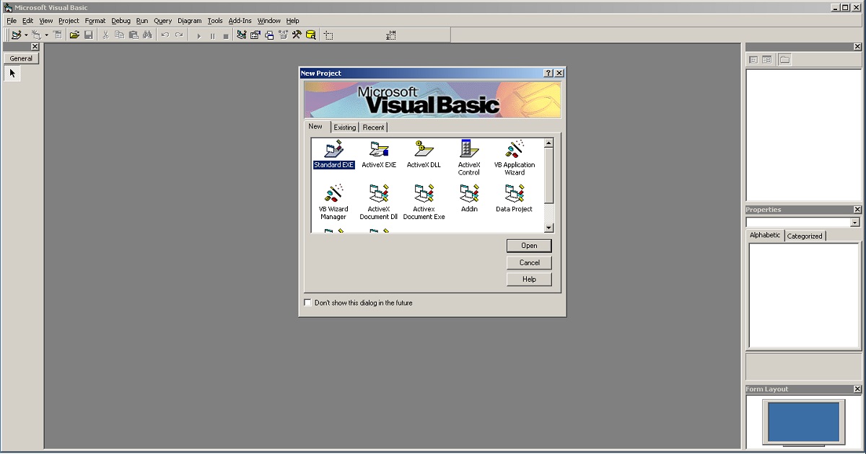Check 'Don't show this dialog in the future'
Viewport: 866px width, 454px height.
coord(308,303)
